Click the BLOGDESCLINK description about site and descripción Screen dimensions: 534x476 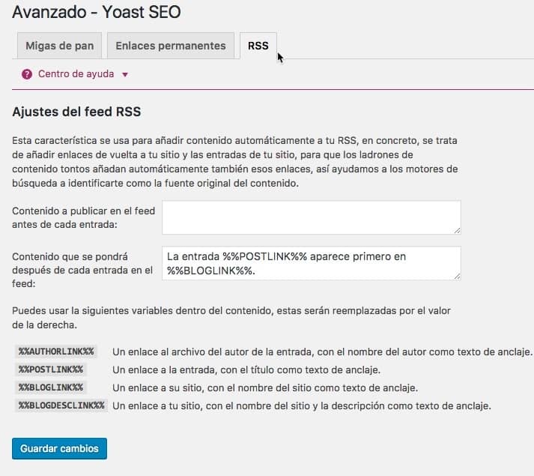302,406
